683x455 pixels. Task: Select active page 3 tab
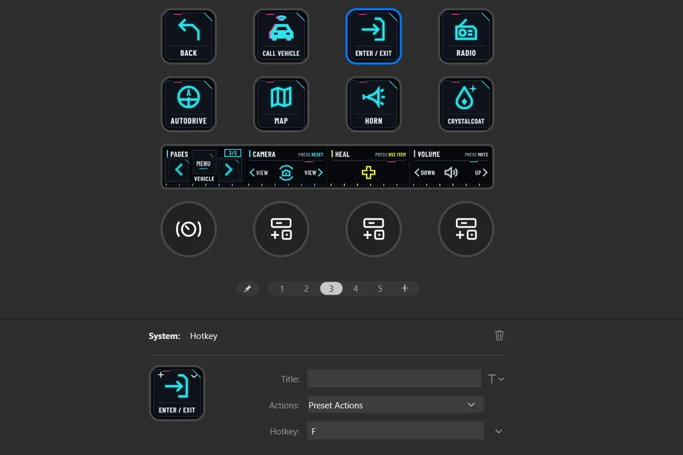331,288
